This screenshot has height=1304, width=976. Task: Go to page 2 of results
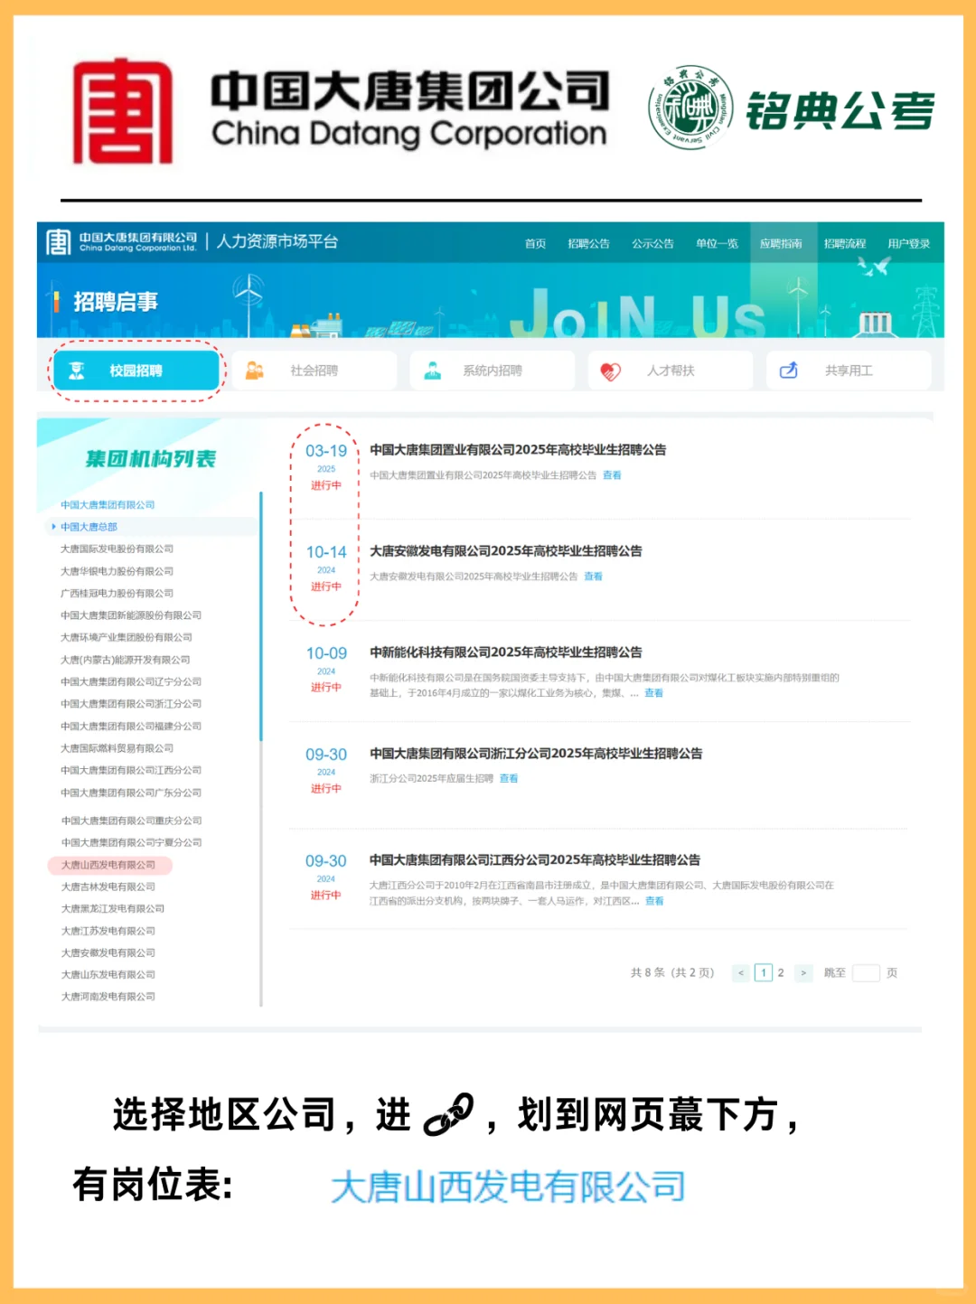pyautogui.click(x=781, y=973)
